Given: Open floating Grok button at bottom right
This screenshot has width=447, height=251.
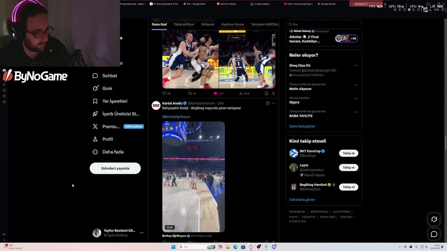Looking at the screenshot, I should tap(434, 219).
